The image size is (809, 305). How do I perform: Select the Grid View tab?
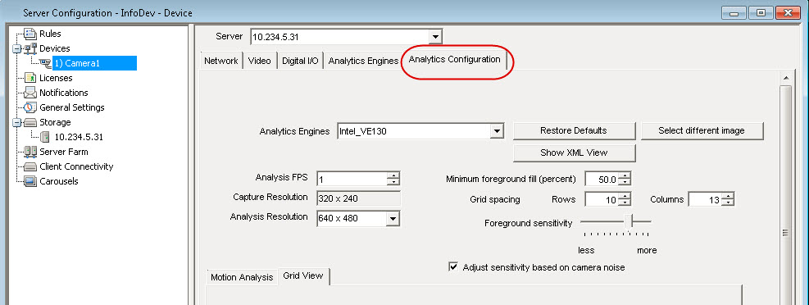pos(303,276)
